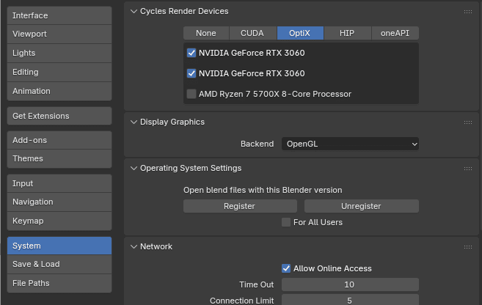
Task: Select the HIP device tab
Action: tap(348, 33)
